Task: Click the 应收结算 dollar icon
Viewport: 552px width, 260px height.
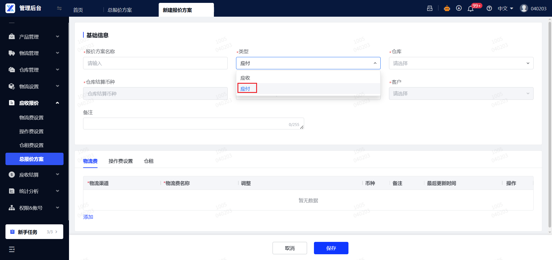Action: [x=12, y=175]
